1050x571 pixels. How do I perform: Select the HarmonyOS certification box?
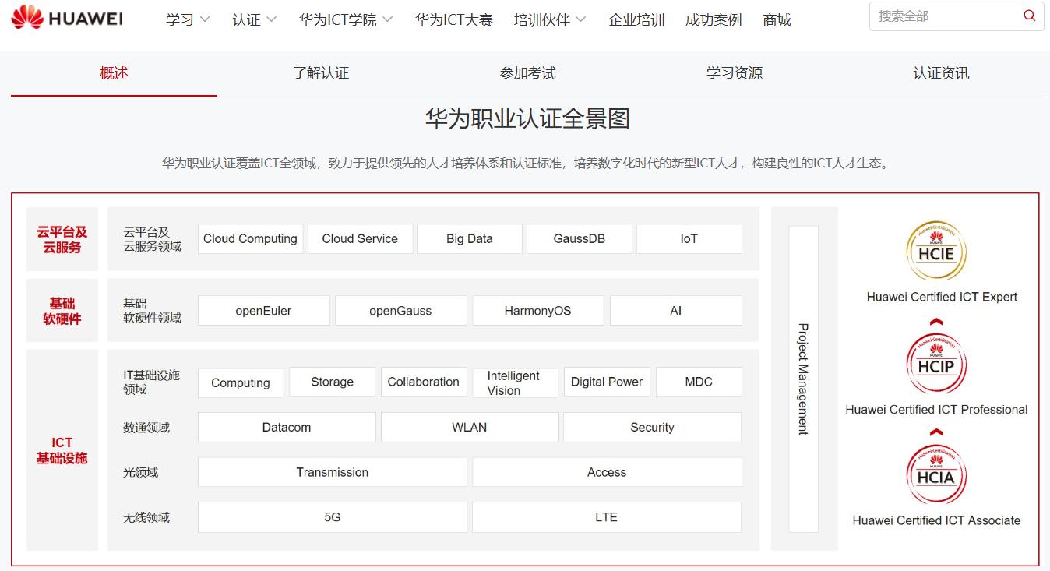[537, 311]
